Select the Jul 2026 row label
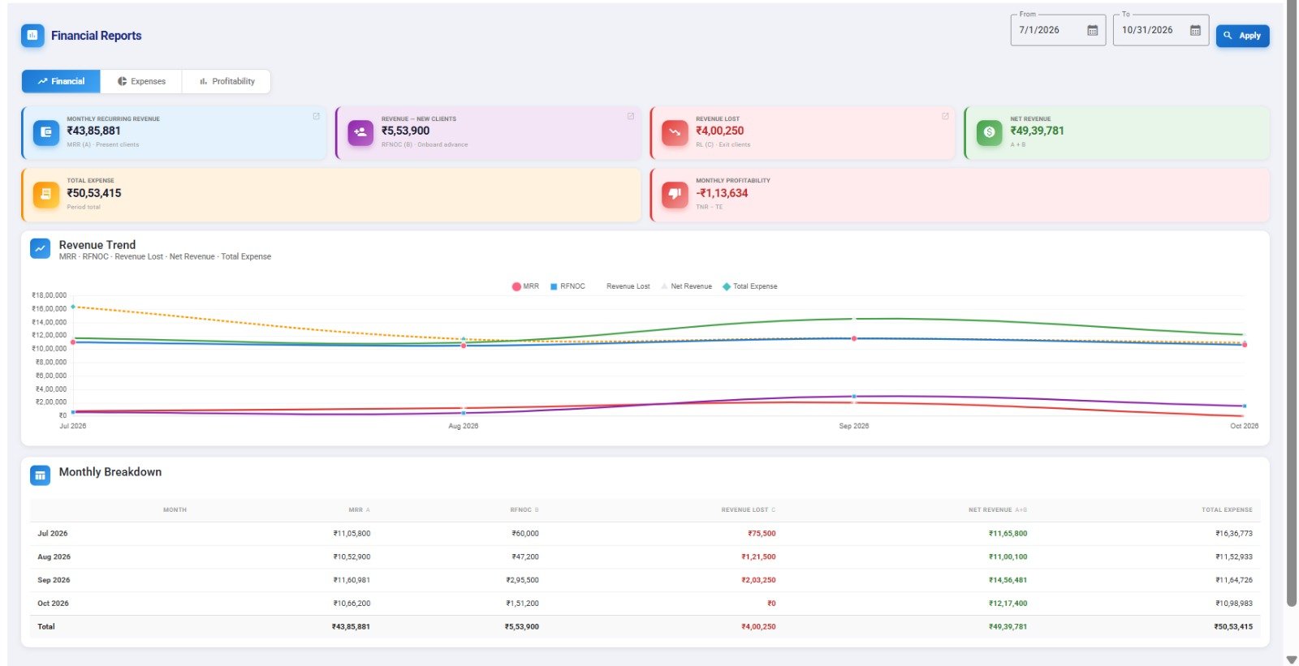This screenshot has height=666, width=1299. [53, 534]
